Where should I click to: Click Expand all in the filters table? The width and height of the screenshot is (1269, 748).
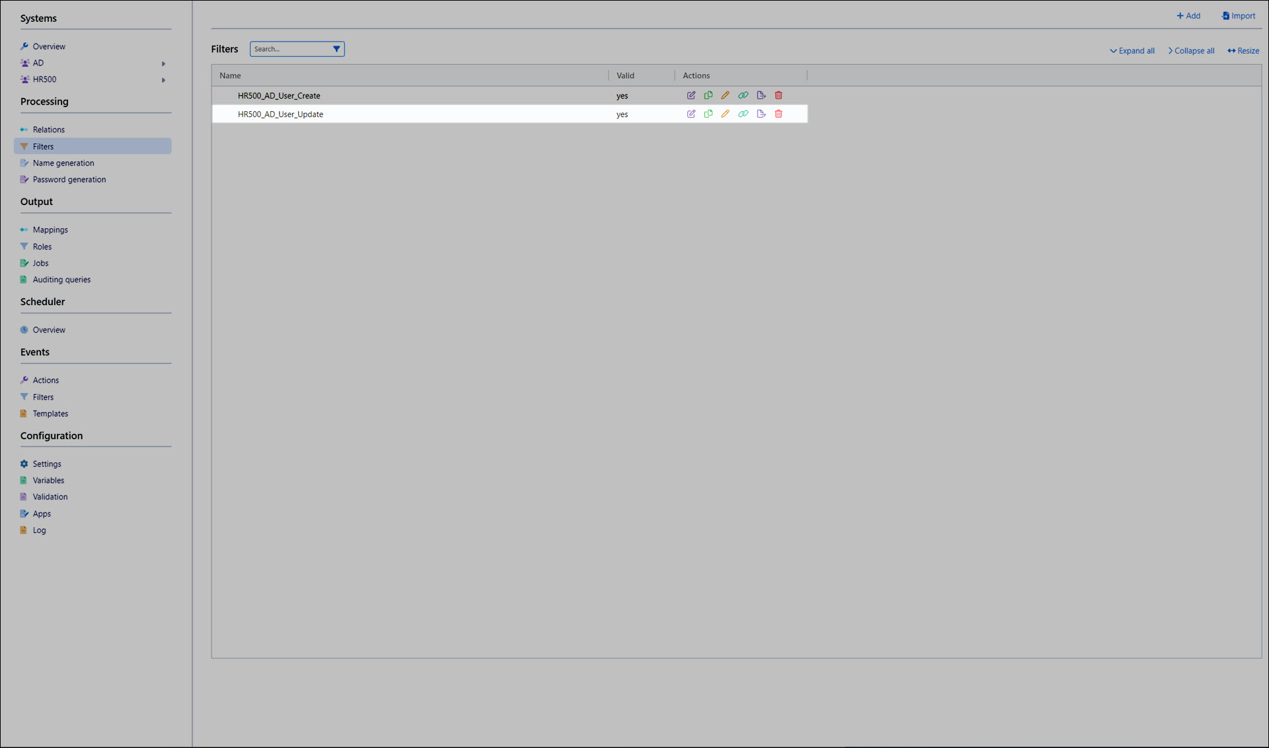tap(1132, 51)
